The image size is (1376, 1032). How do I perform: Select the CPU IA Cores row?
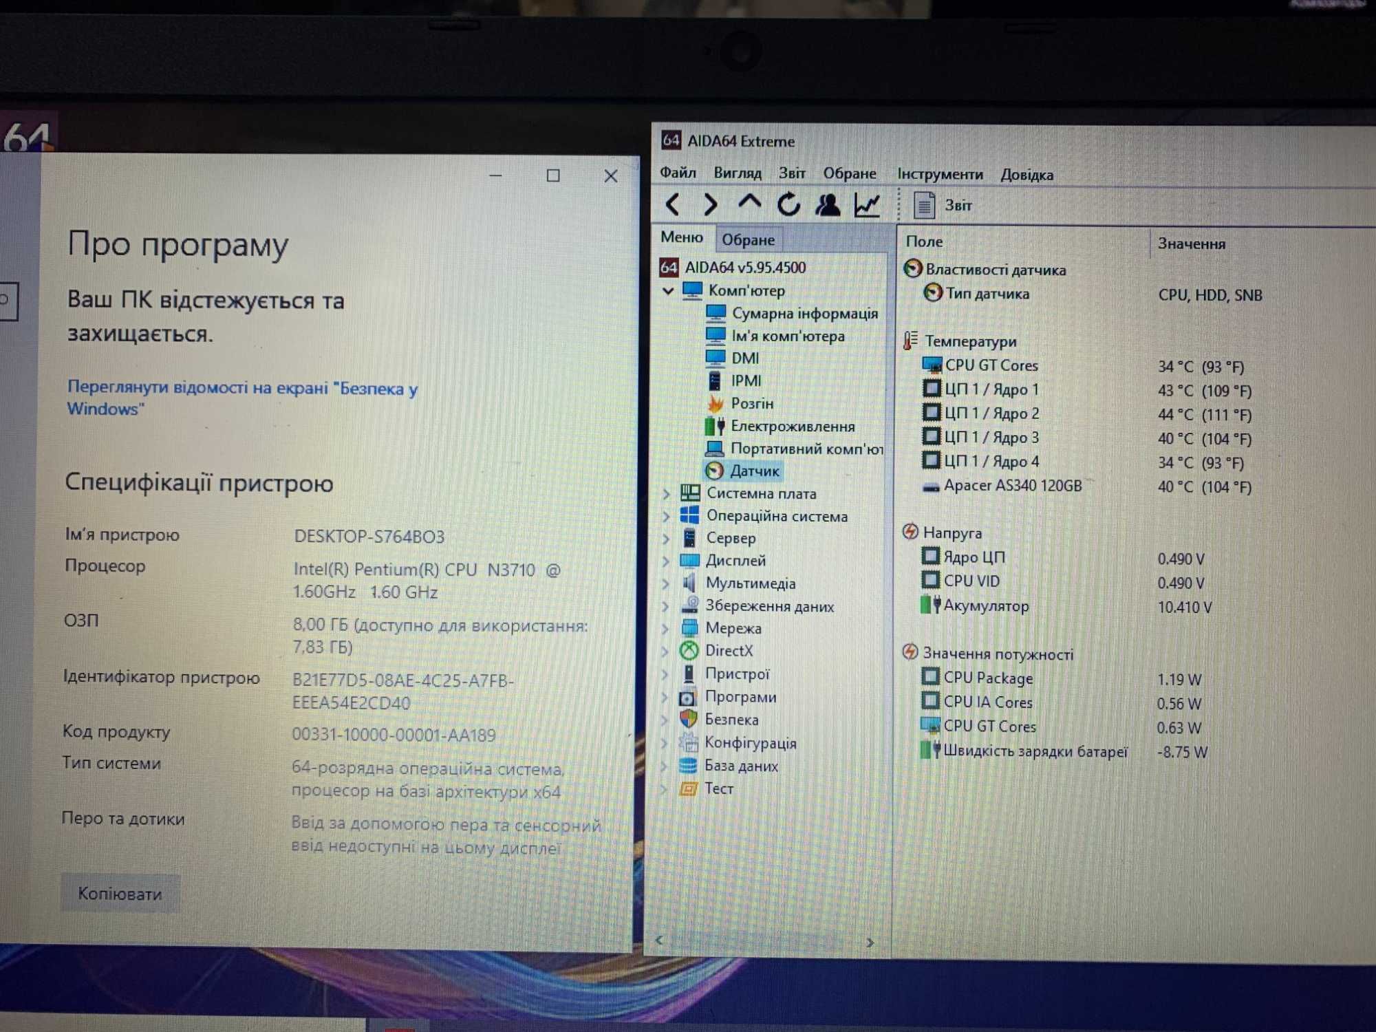[x=1061, y=703]
